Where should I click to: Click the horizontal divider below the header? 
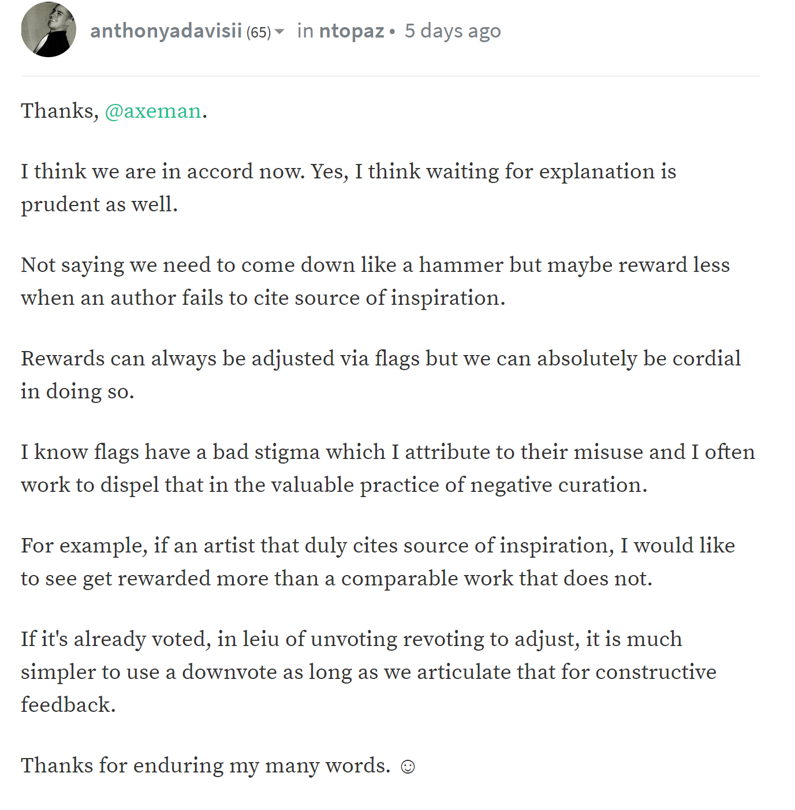(390, 76)
